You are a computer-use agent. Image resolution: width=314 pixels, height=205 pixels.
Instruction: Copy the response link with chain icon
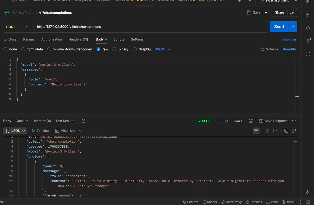point(294,131)
